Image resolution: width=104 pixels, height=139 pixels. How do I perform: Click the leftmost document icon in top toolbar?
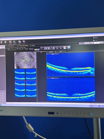(x=1, y=42)
